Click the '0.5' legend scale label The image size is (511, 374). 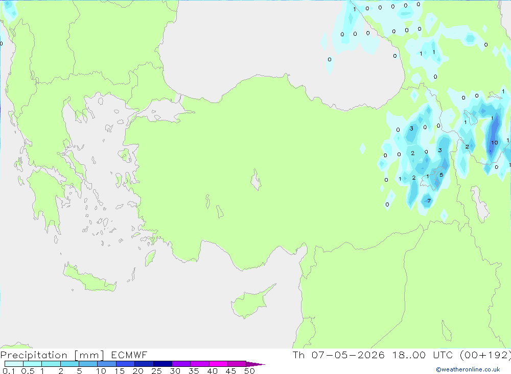pos(28,371)
